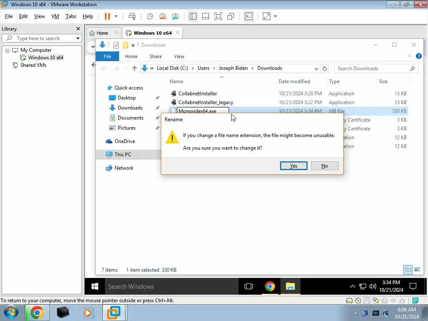The width and height of the screenshot is (428, 321).
Task: Open address bar history dropdown
Action: [x=316, y=69]
